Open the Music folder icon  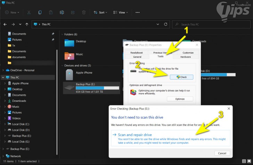coord(69,56)
